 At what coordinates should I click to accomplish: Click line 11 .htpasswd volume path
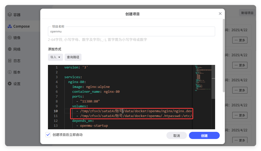pos(136,116)
